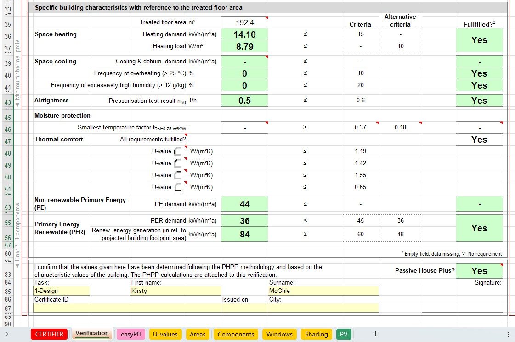Select the PER demand criteria value 45
The height and width of the screenshot is (342, 515).
pyautogui.click(x=360, y=220)
